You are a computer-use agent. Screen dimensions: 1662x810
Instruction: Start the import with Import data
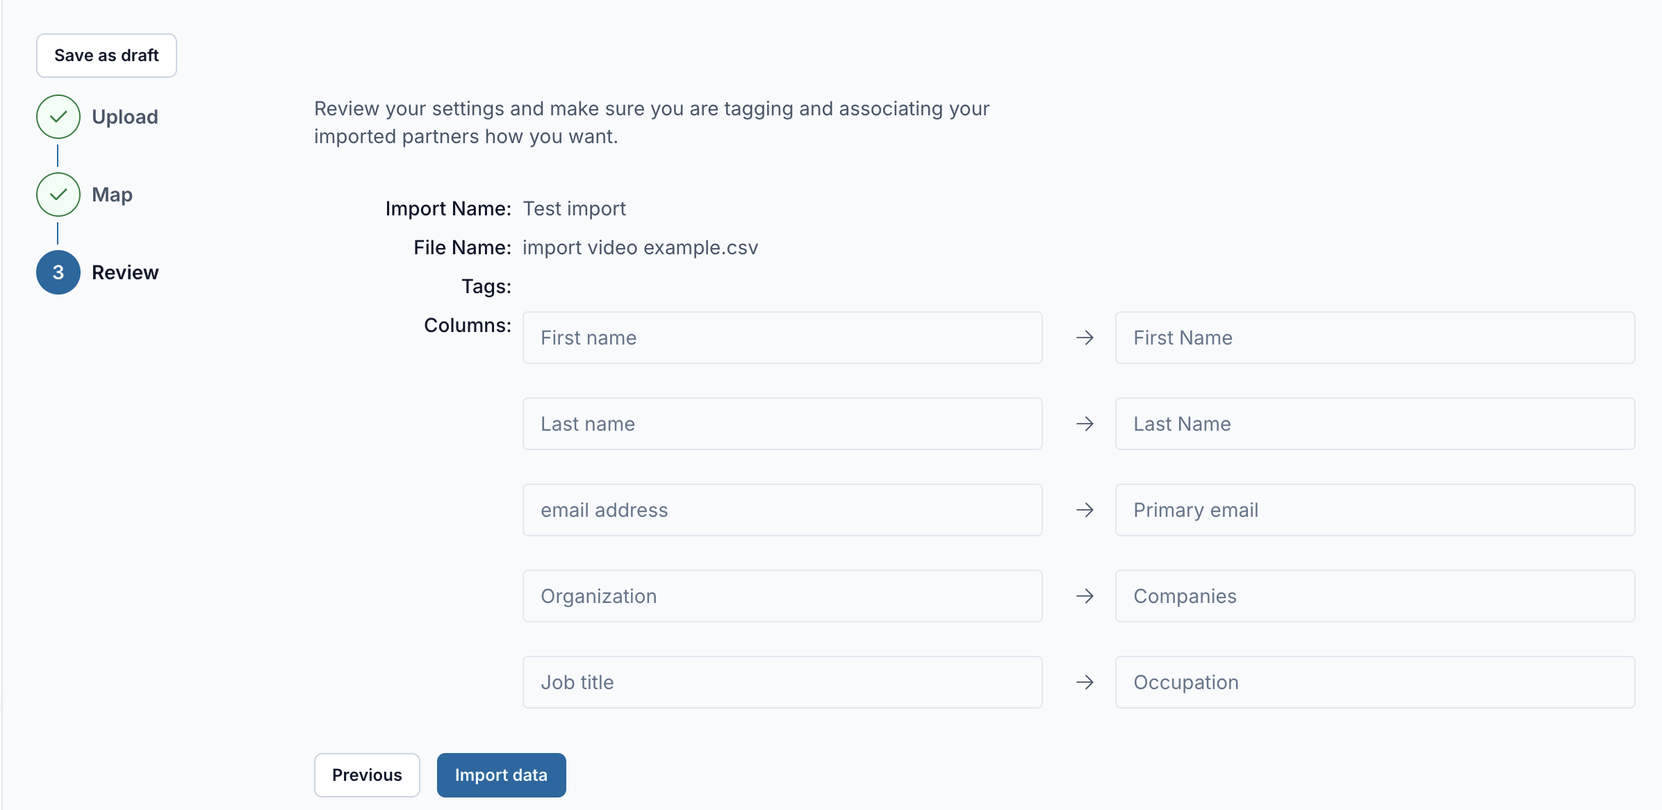[x=501, y=775]
